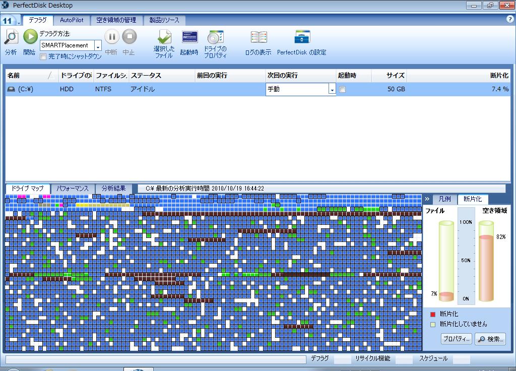Click the スケジュール status bar entry
This screenshot has height=371, width=516.
(x=433, y=358)
